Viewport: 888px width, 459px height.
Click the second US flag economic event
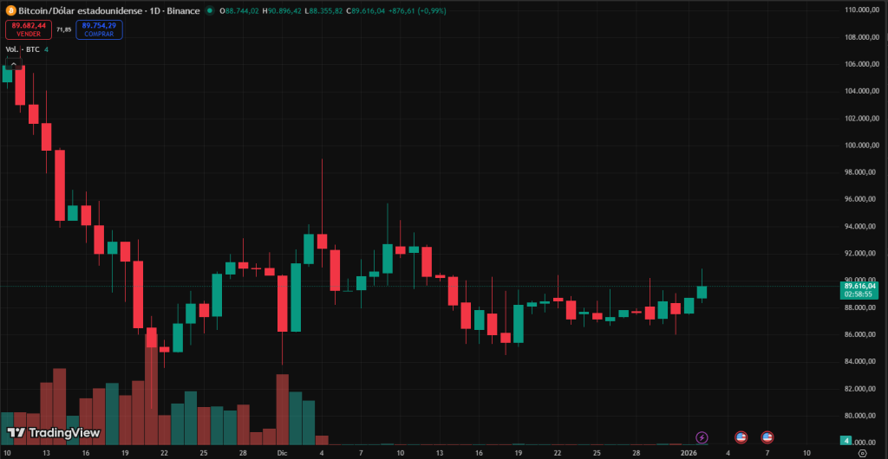[767, 437]
